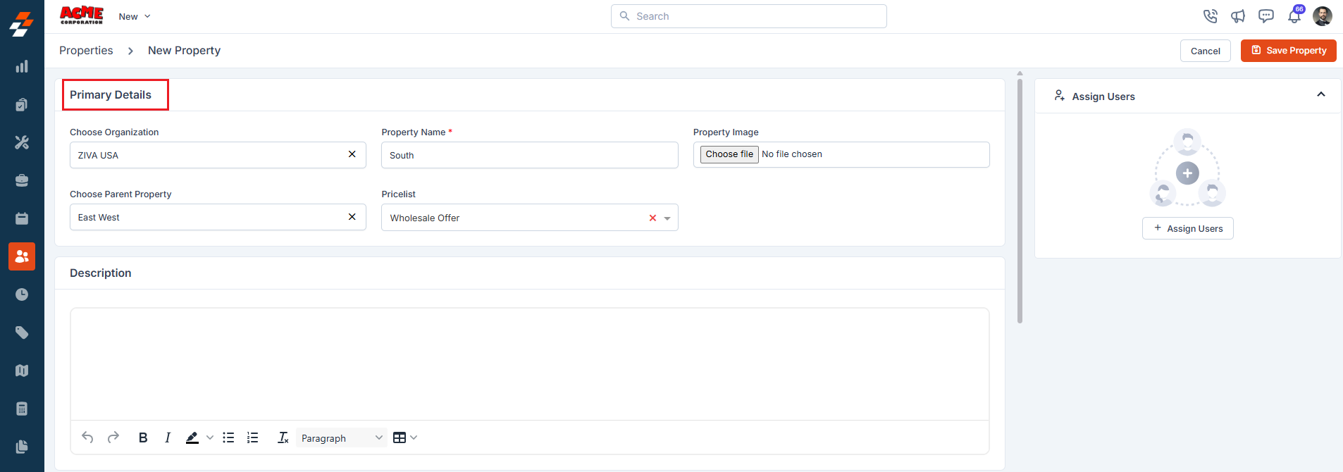
Task: Click the Cancel button
Action: (1206, 51)
